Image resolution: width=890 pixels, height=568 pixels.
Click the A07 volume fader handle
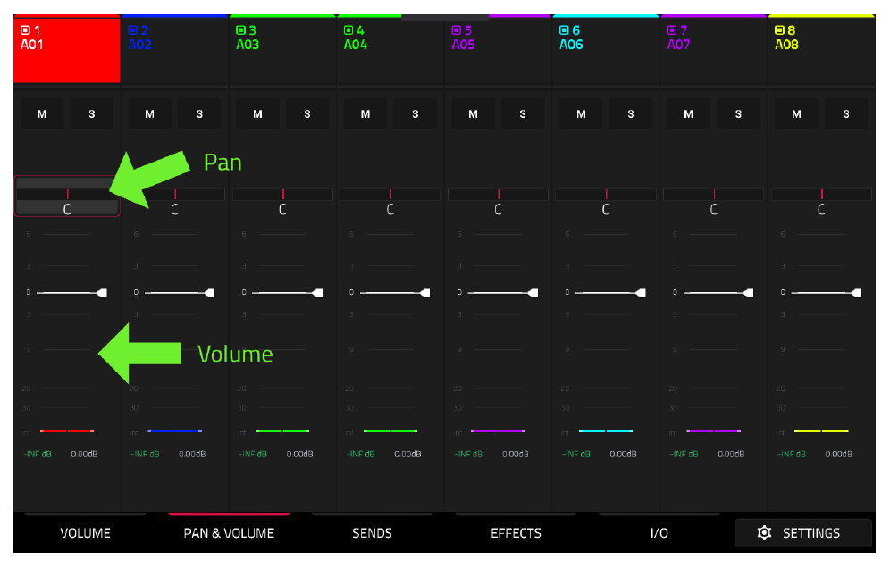click(x=748, y=293)
